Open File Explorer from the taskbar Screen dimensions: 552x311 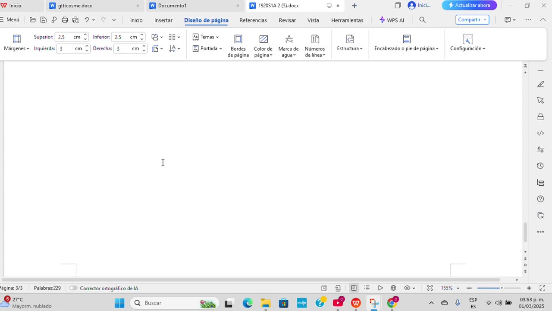265,303
